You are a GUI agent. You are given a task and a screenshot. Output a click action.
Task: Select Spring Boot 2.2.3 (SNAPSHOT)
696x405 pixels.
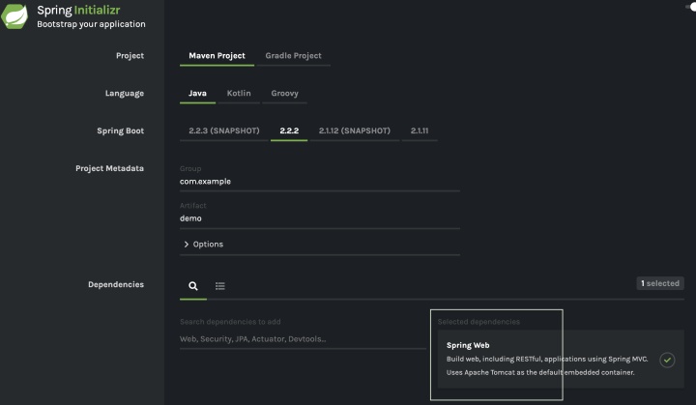(224, 130)
